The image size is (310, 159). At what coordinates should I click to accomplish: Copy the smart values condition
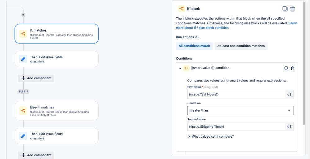(286, 68)
